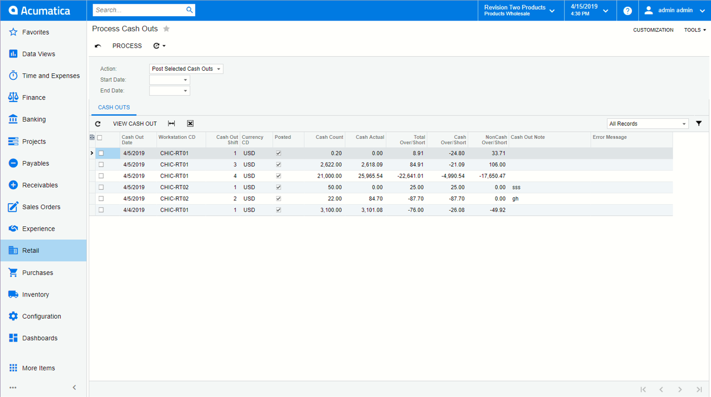The height and width of the screenshot is (397, 711).
Task: Collapse the sidebar navigation arrow
Action: (x=75, y=387)
